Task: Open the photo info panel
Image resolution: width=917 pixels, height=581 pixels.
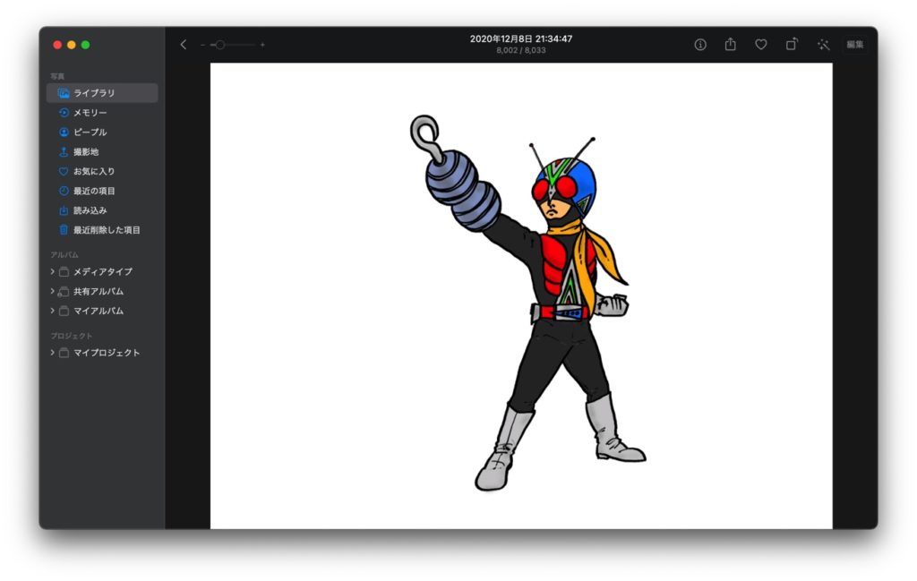Action: click(x=700, y=45)
